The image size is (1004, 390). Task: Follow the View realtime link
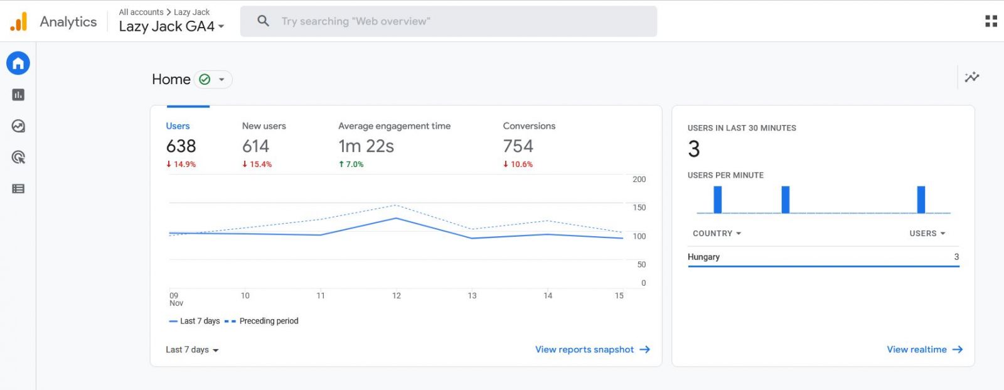(924, 350)
